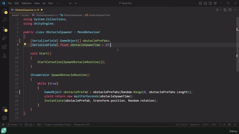239x134 pixels.
Task: Open the Selection menu
Action: (x=27, y=3)
